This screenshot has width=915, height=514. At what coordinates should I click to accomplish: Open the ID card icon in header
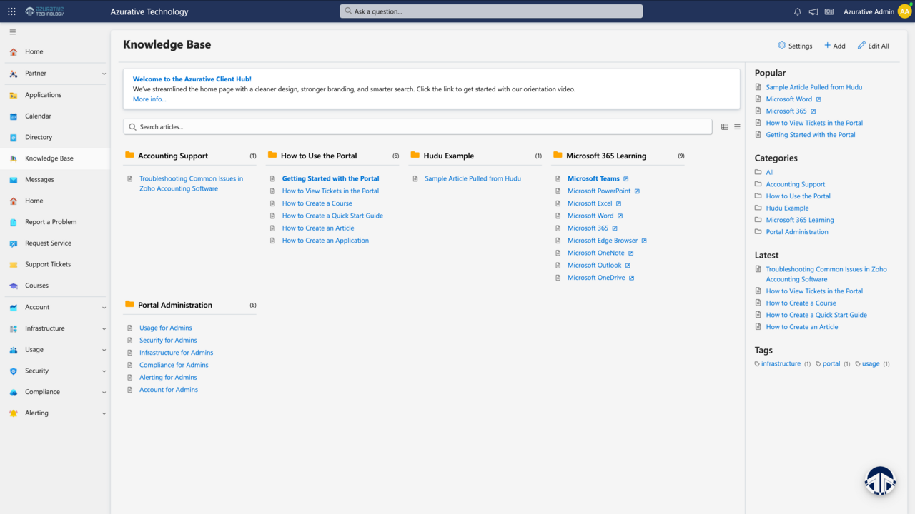pyautogui.click(x=829, y=11)
